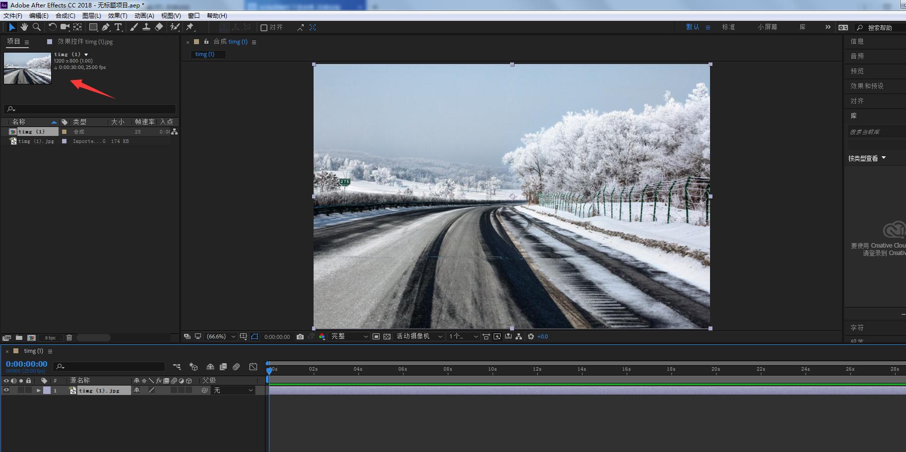This screenshot has width=906, height=452.
Task: Enable the 对齐 snapping option
Action: (263, 27)
